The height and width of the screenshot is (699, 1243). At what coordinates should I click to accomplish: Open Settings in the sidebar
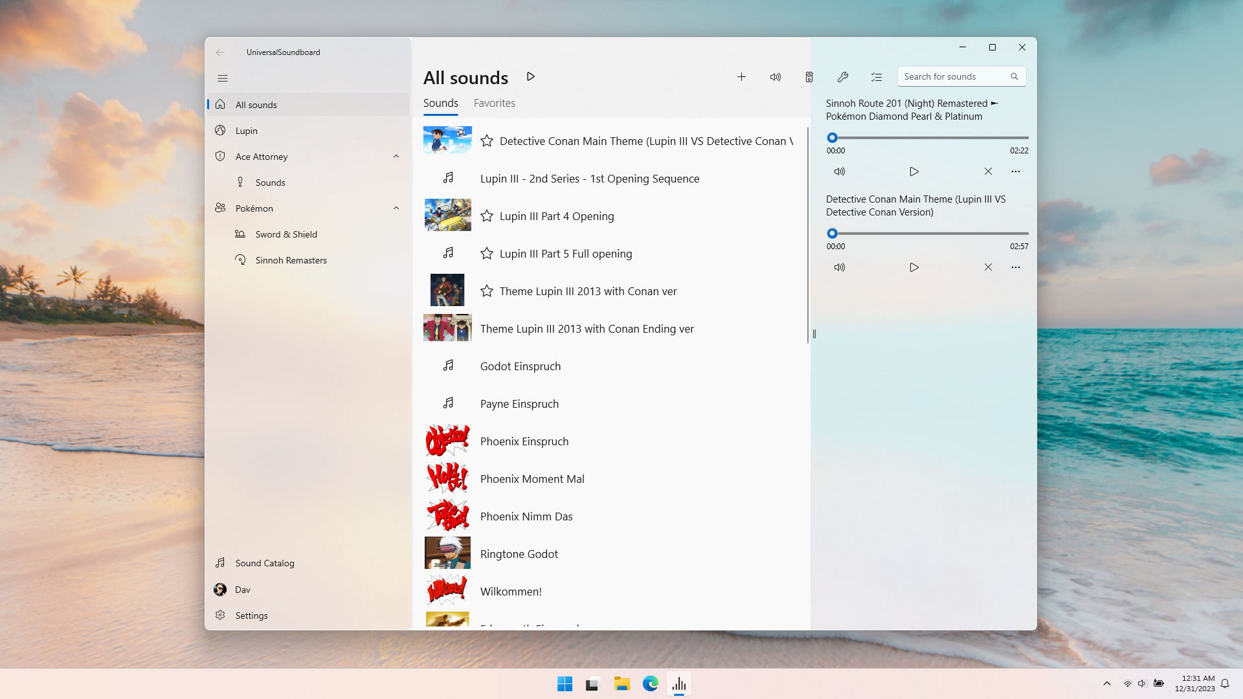pyautogui.click(x=251, y=616)
